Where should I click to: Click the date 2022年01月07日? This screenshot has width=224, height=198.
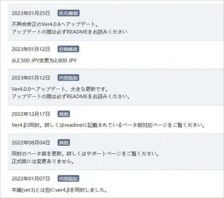(x=31, y=179)
